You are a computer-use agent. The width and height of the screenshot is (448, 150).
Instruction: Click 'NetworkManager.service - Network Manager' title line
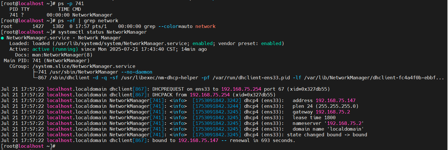[x=64, y=38]
